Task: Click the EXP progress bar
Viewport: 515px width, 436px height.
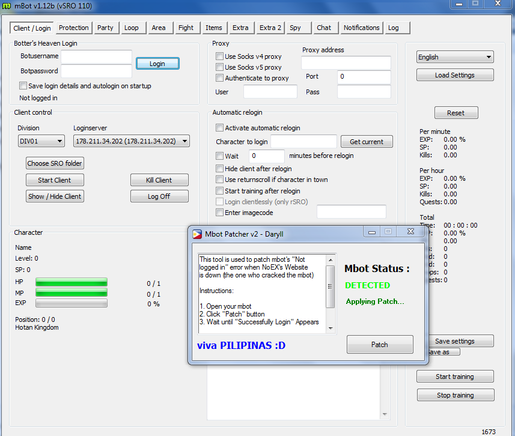Action: coord(72,303)
